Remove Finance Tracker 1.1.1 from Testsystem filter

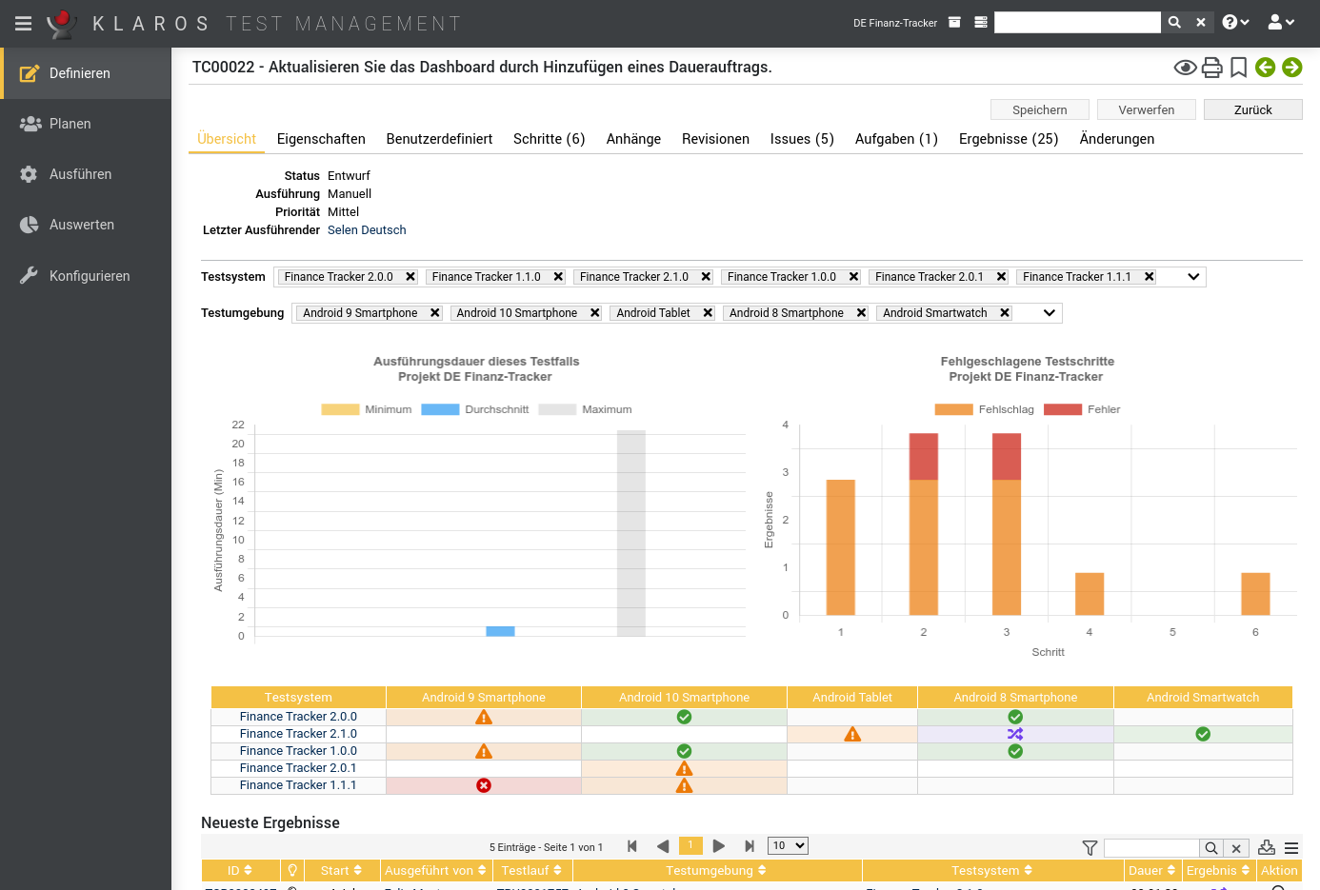click(1150, 277)
